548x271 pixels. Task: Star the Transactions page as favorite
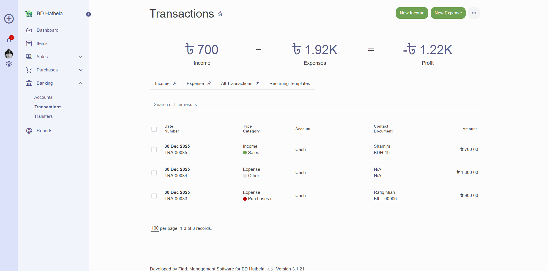tap(220, 14)
